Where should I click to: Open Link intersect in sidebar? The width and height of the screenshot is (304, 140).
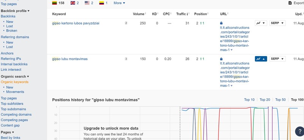pos(11,69)
